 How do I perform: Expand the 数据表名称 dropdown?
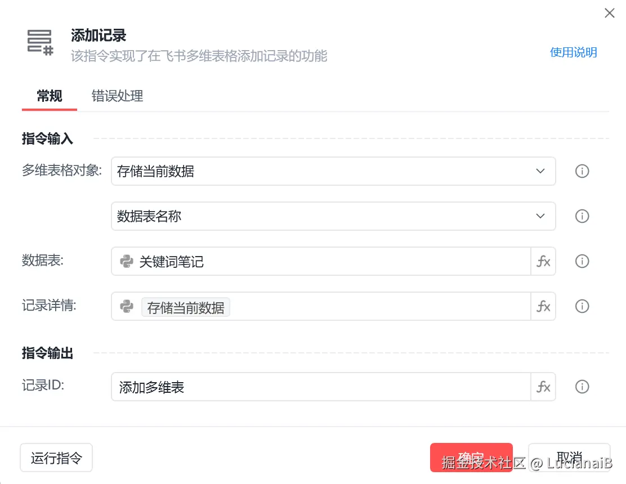(x=333, y=216)
